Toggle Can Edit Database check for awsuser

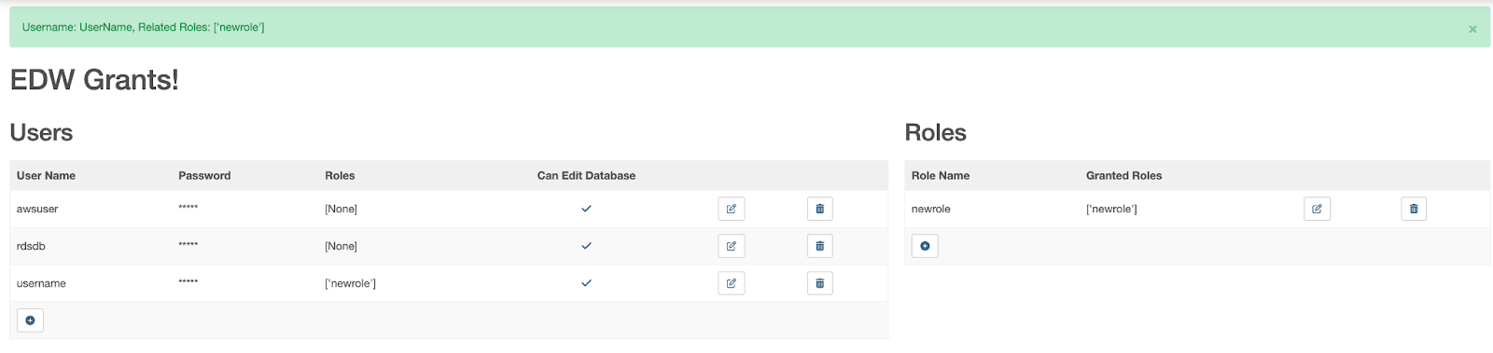click(x=586, y=209)
